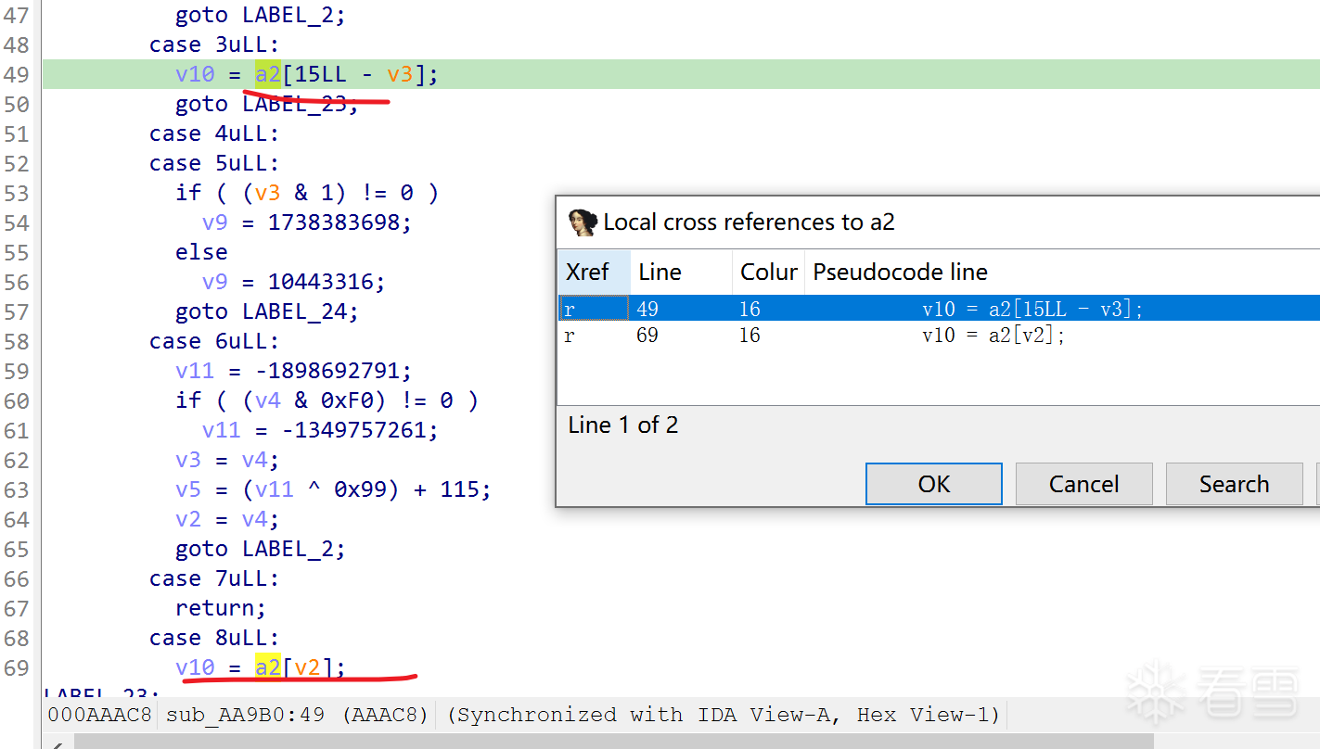Sort by the Line column header
Screen dimensions: 1320x749
coord(660,272)
